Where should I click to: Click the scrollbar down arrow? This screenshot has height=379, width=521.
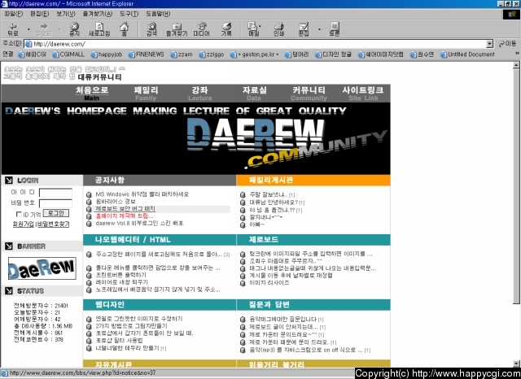pos(516,363)
